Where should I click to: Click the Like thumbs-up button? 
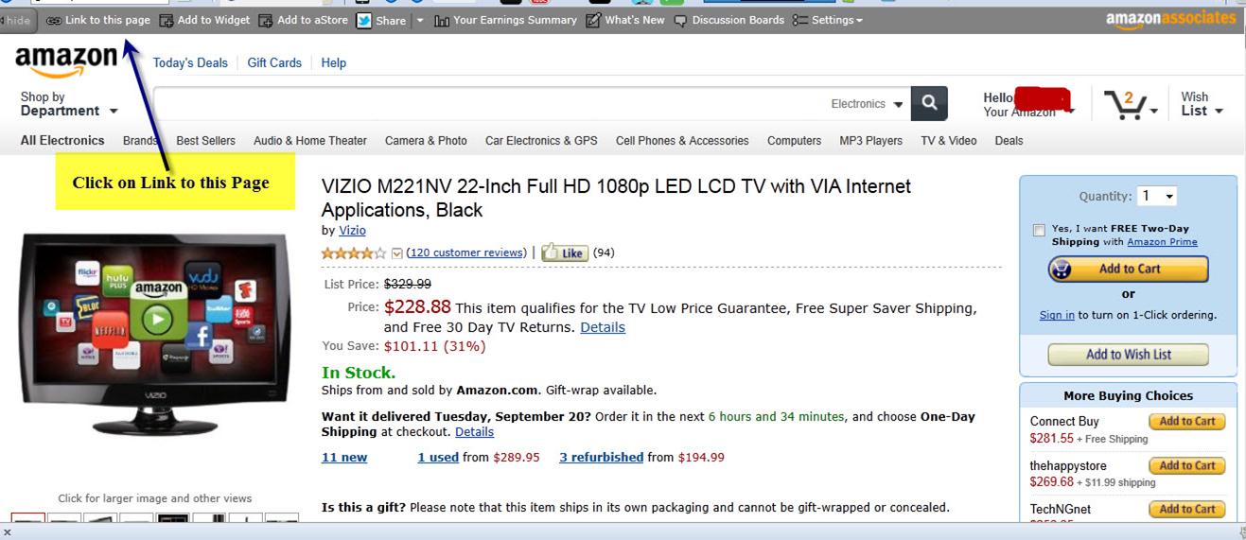click(x=565, y=253)
